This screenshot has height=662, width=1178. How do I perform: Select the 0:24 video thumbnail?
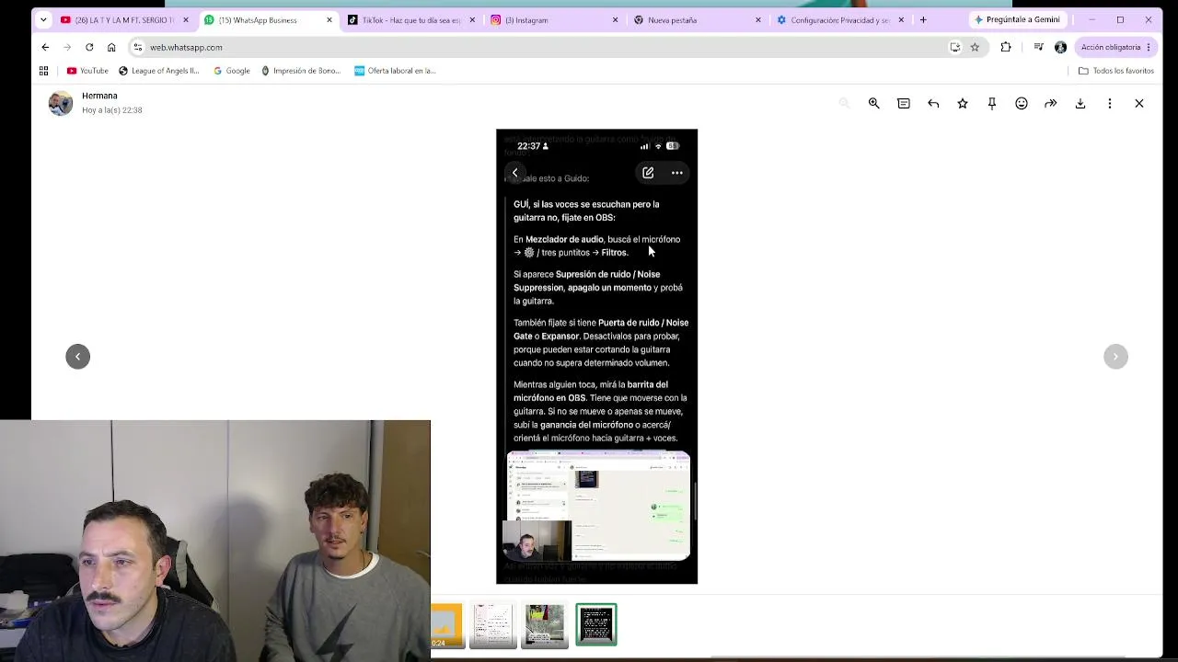(x=447, y=625)
